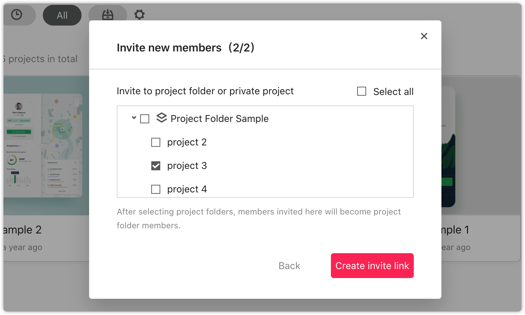The width and height of the screenshot is (525, 315).
Task: Select the project 2 label
Action: 187,142
